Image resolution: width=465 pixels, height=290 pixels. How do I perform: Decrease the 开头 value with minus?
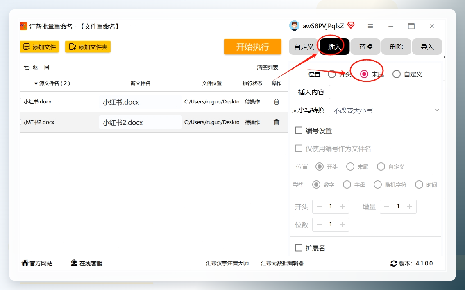pyautogui.click(x=319, y=207)
